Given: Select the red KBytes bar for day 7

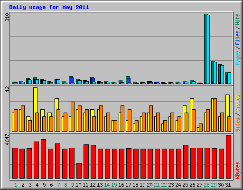Looking at the screenshot, I should pyautogui.click(x=58, y=161).
